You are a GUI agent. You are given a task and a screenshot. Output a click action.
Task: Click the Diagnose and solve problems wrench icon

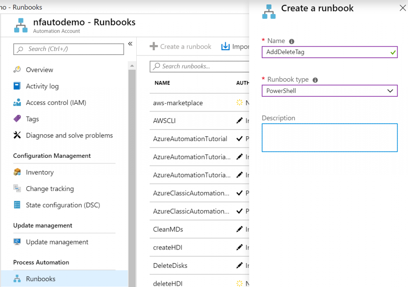click(17, 135)
